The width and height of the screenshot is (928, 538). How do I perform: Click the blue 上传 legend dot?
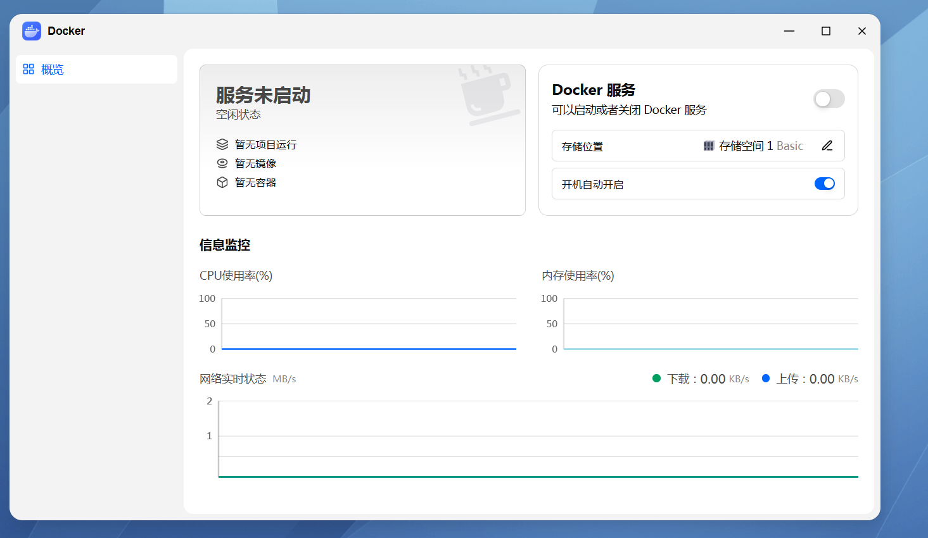coord(766,378)
